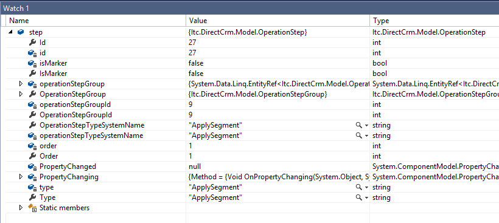Click the Static members icon
This screenshot has height=223, width=499.
point(32,208)
